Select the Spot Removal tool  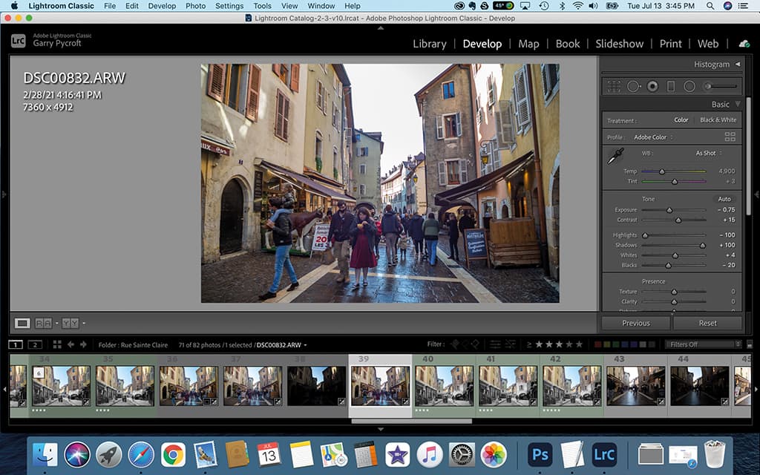click(x=633, y=86)
